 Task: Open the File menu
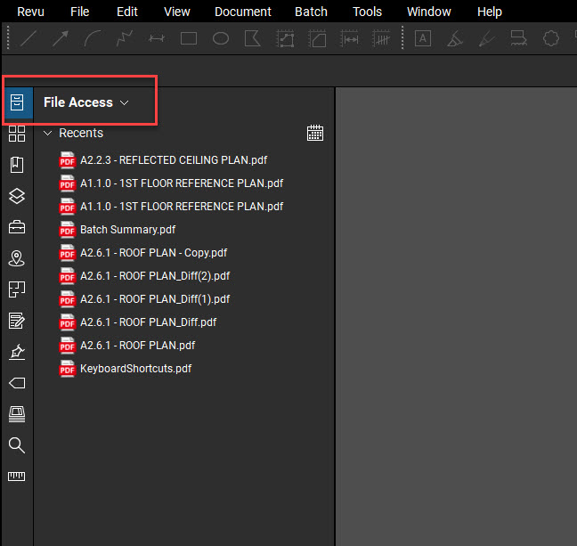80,12
